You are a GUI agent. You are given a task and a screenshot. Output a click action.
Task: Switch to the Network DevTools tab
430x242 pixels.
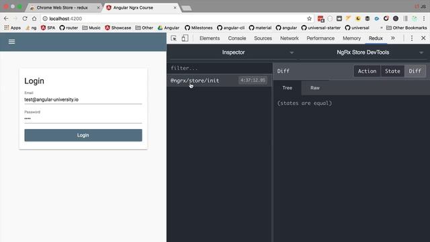[290, 38]
